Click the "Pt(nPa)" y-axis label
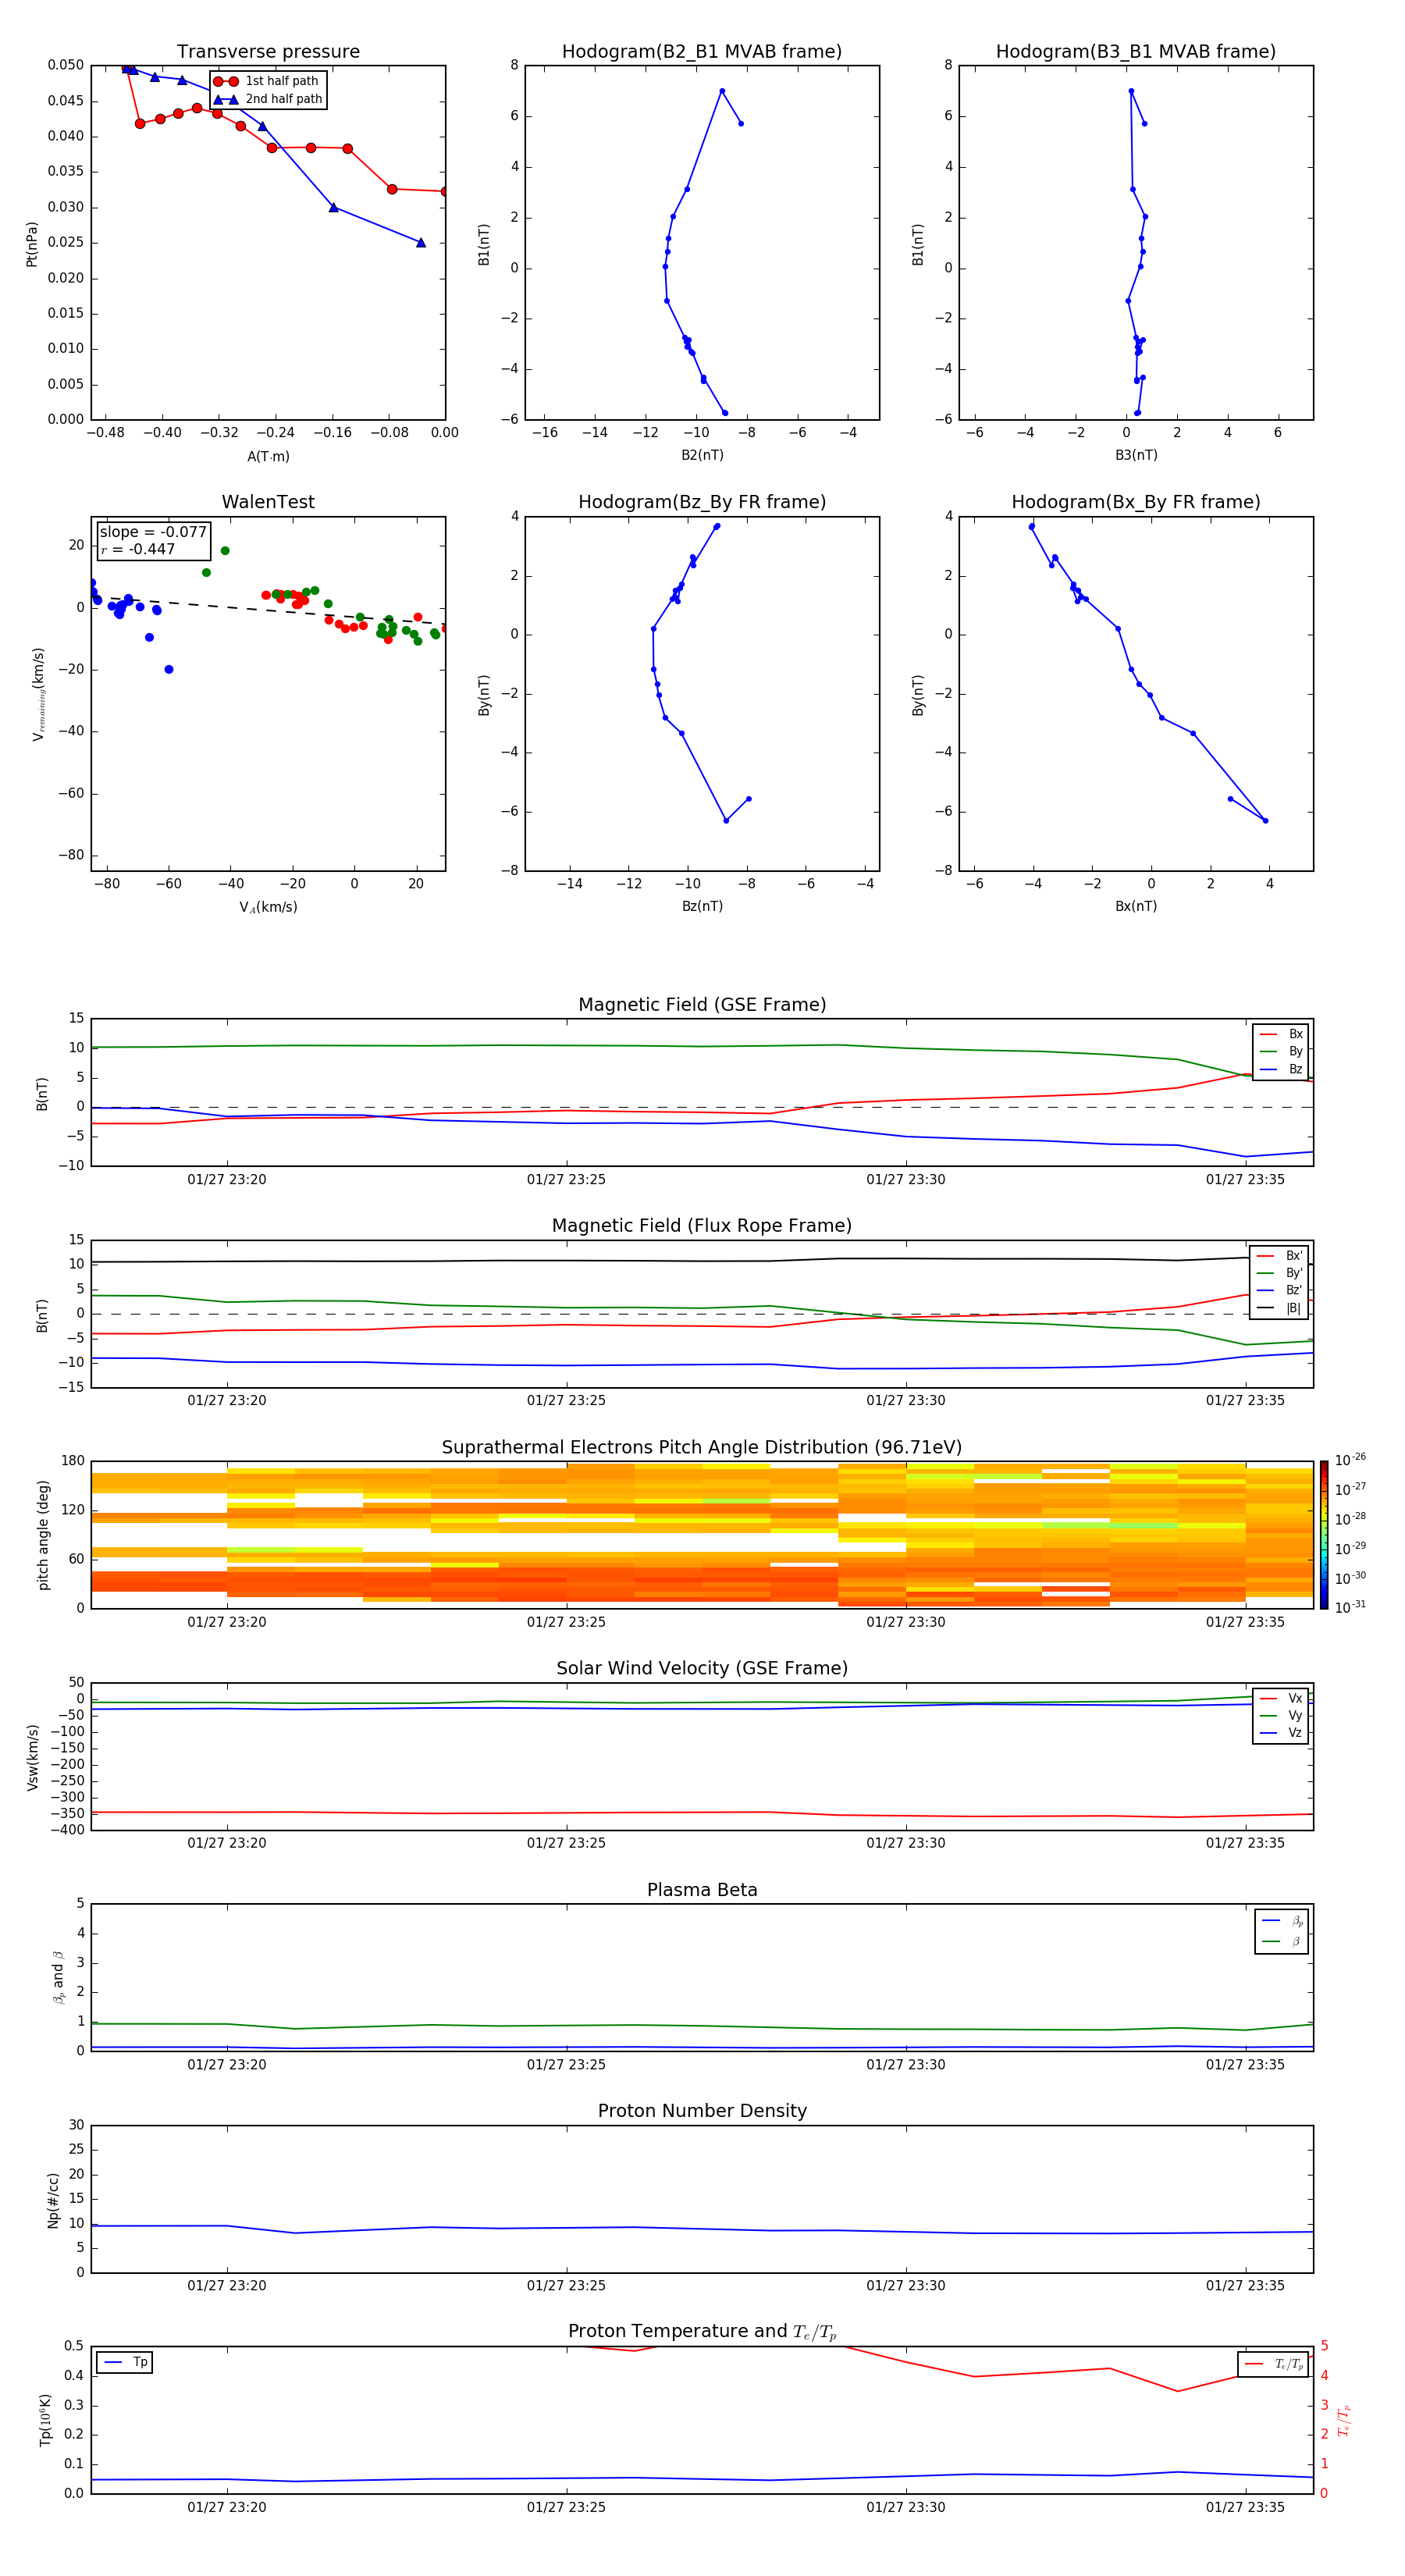 [x=31, y=244]
